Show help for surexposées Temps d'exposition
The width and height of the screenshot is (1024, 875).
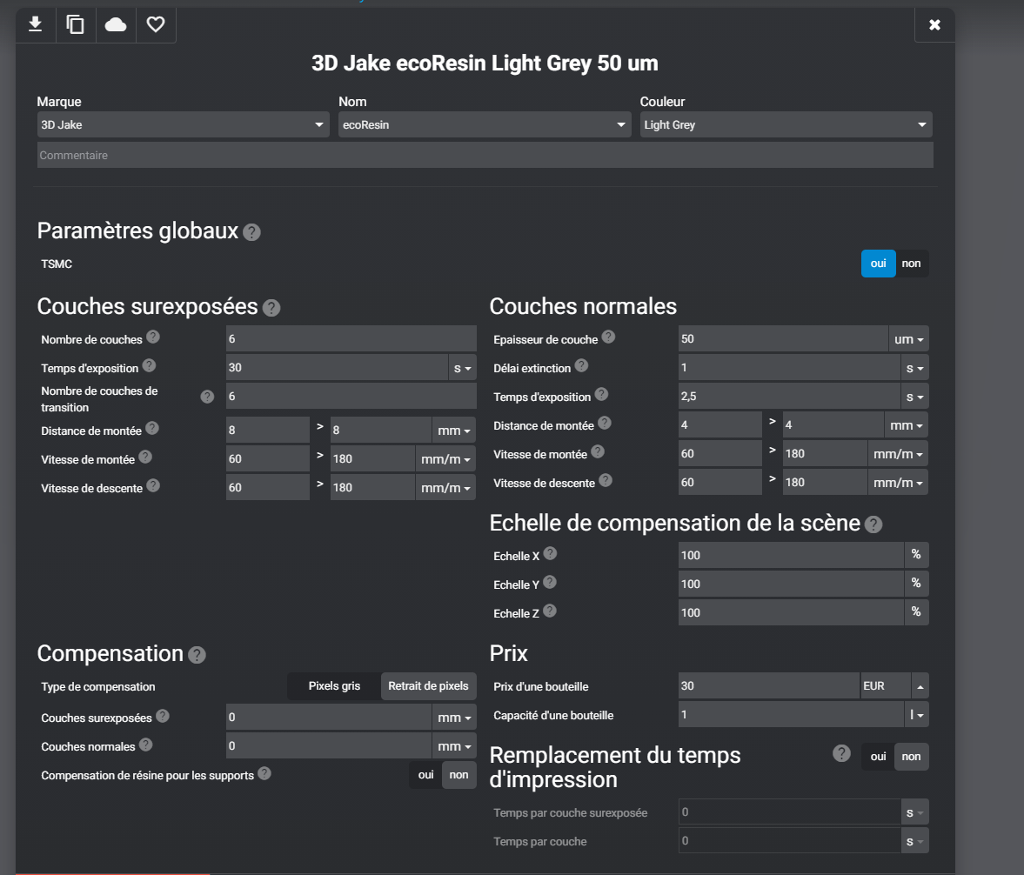pos(149,365)
